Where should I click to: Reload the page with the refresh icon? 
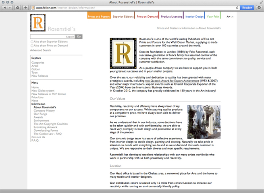click(237, 8)
